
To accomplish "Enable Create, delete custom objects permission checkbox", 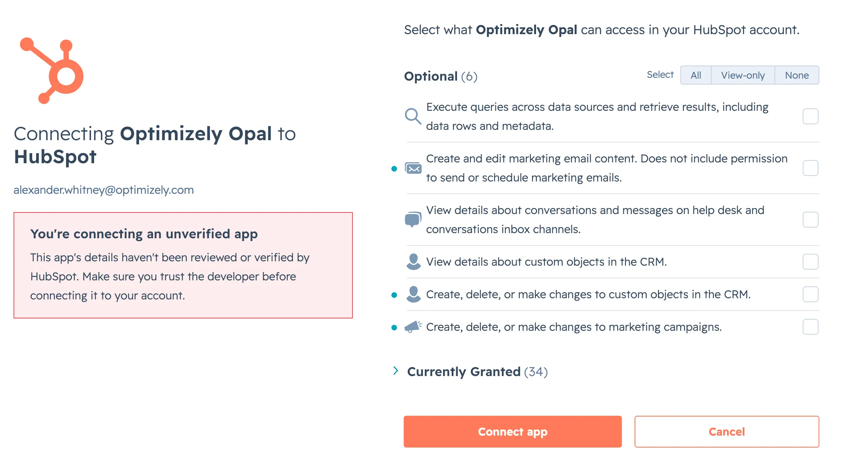I will click(810, 294).
